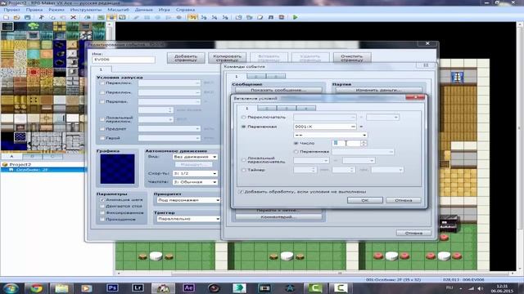Select the Ellipse drawing tool

(157, 17)
